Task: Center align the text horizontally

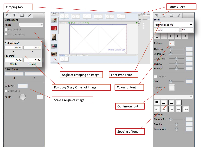Action: (164, 109)
